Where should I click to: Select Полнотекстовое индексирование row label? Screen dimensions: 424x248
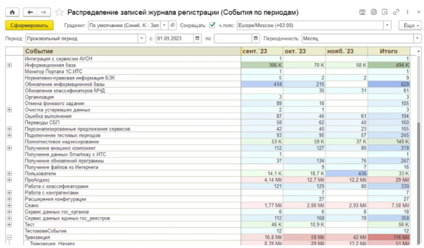click(x=62, y=142)
